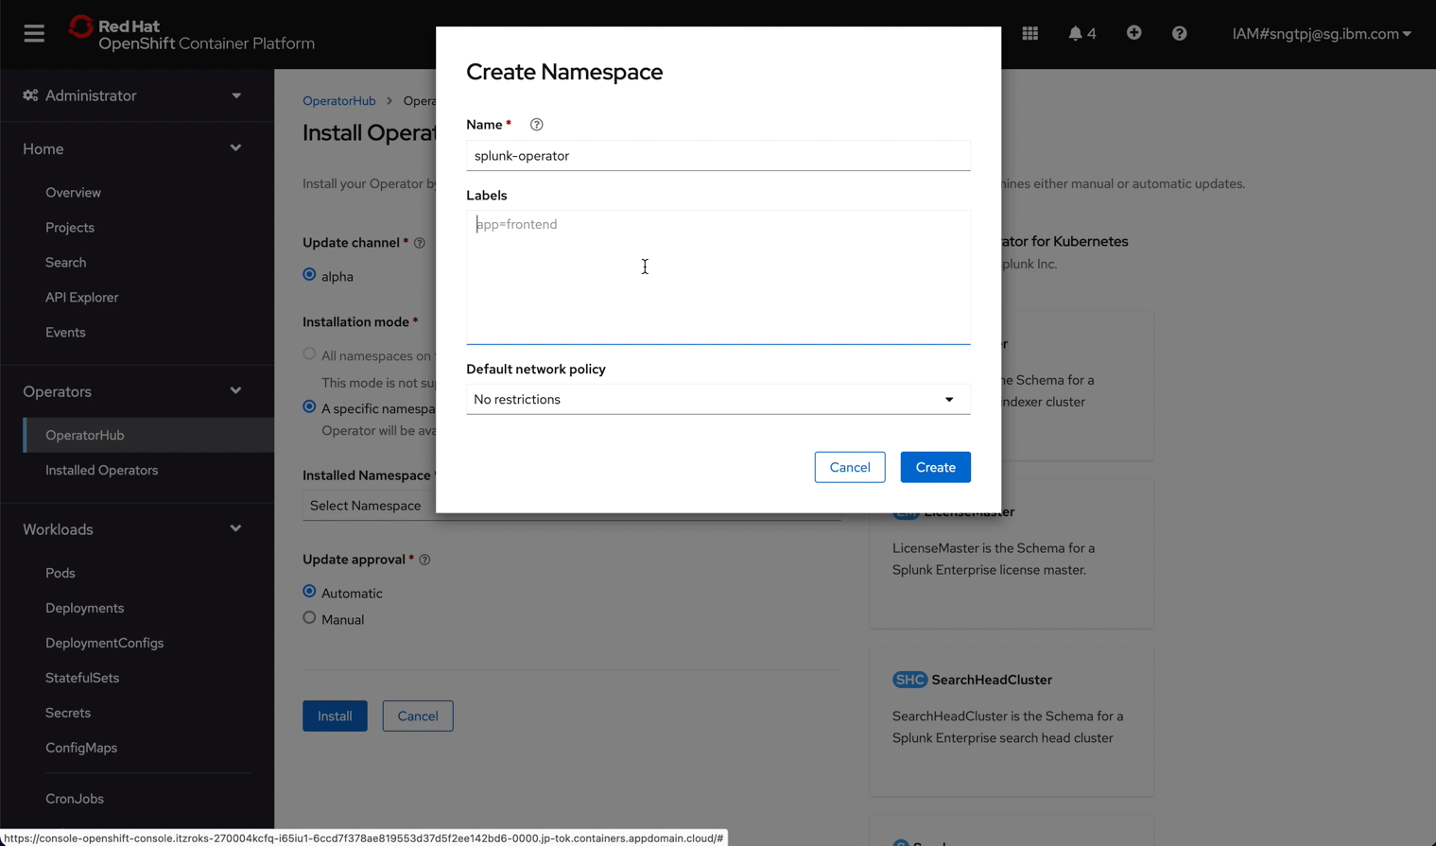This screenshot has width=1436, height=846.
Task: Open the help question mark icon
Action: coord(1179,33)
